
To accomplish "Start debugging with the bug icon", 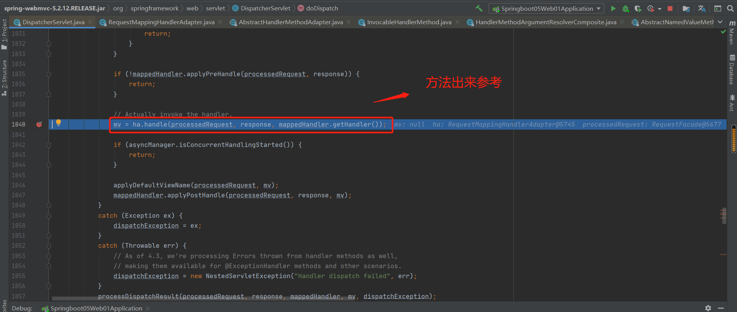I will [625, 8].
